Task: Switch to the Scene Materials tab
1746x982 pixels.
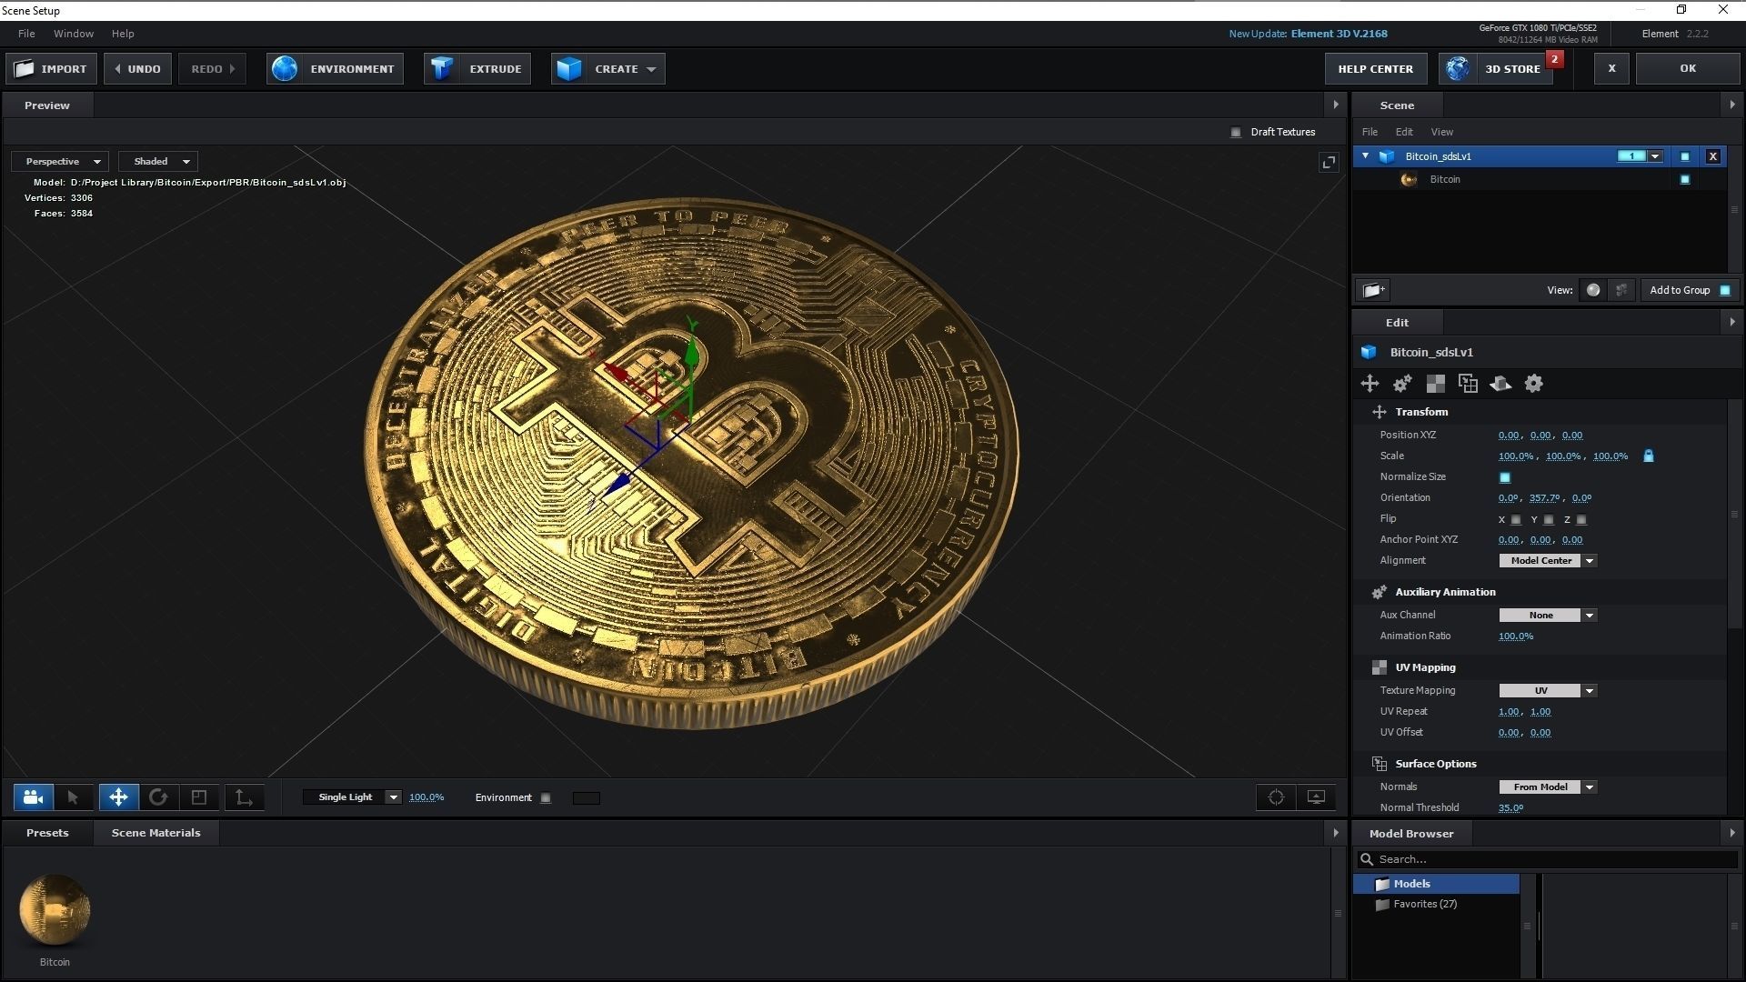Action: [156, 832]
